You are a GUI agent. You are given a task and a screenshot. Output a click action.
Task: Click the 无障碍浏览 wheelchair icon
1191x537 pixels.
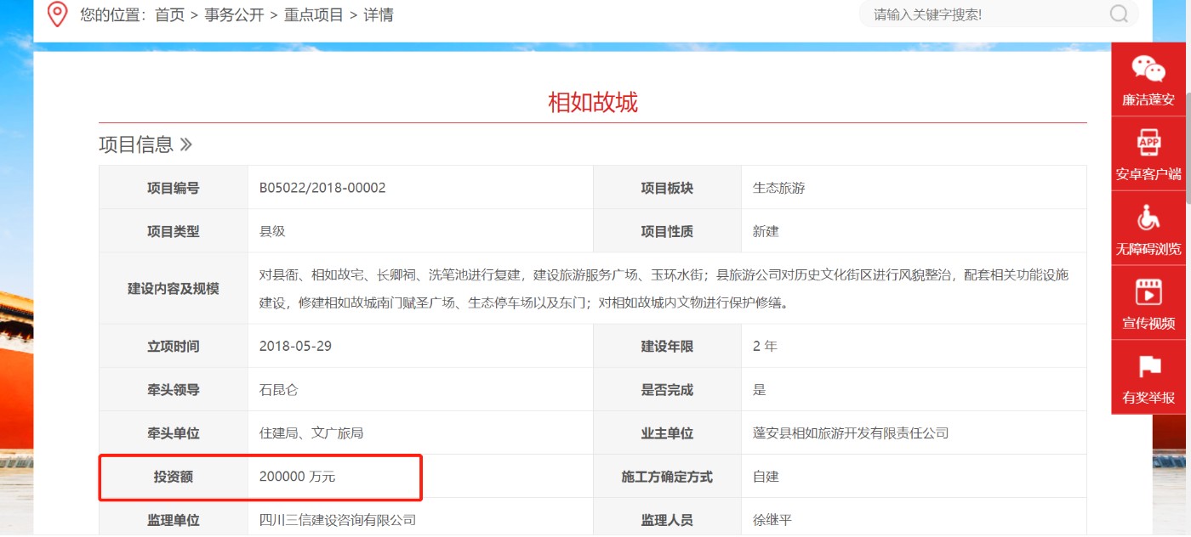[x=1148, y=218]
